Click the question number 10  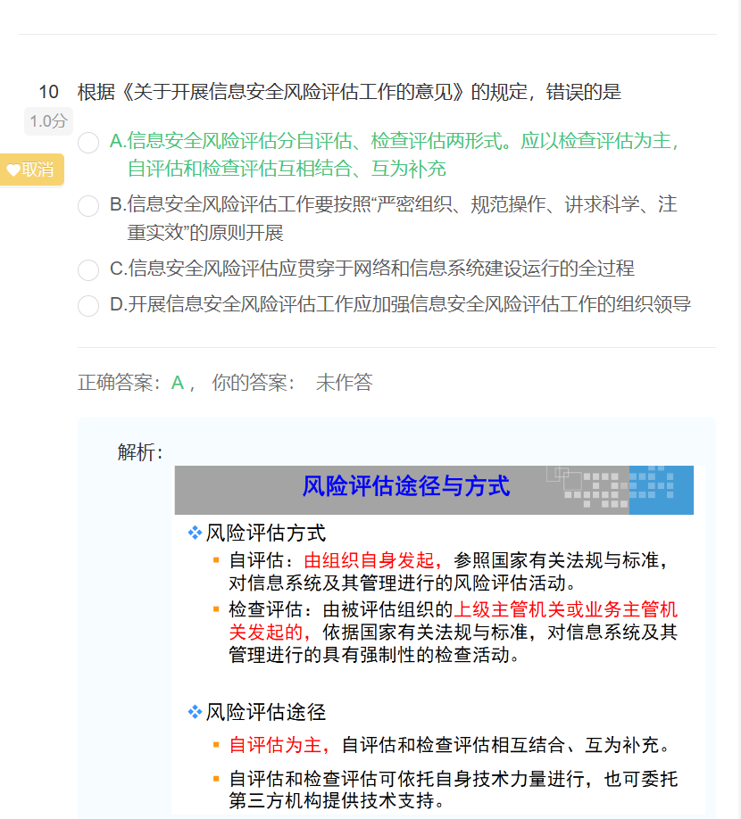coord(48,92)
